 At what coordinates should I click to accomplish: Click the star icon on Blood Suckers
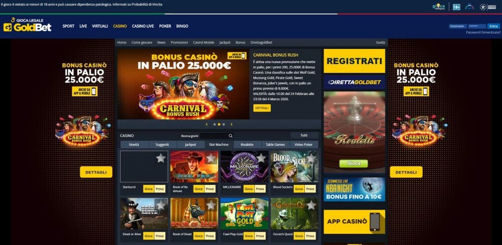point(311,158)
